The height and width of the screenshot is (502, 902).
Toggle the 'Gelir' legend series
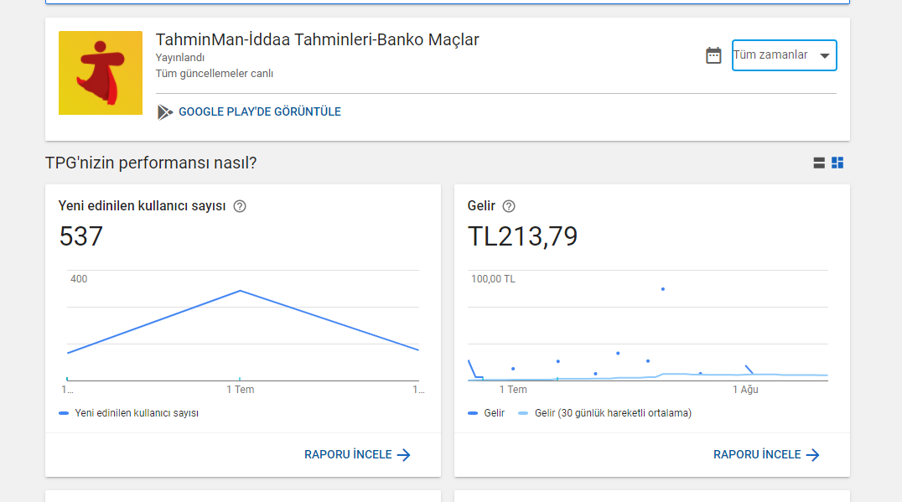(x=486, y=413)
